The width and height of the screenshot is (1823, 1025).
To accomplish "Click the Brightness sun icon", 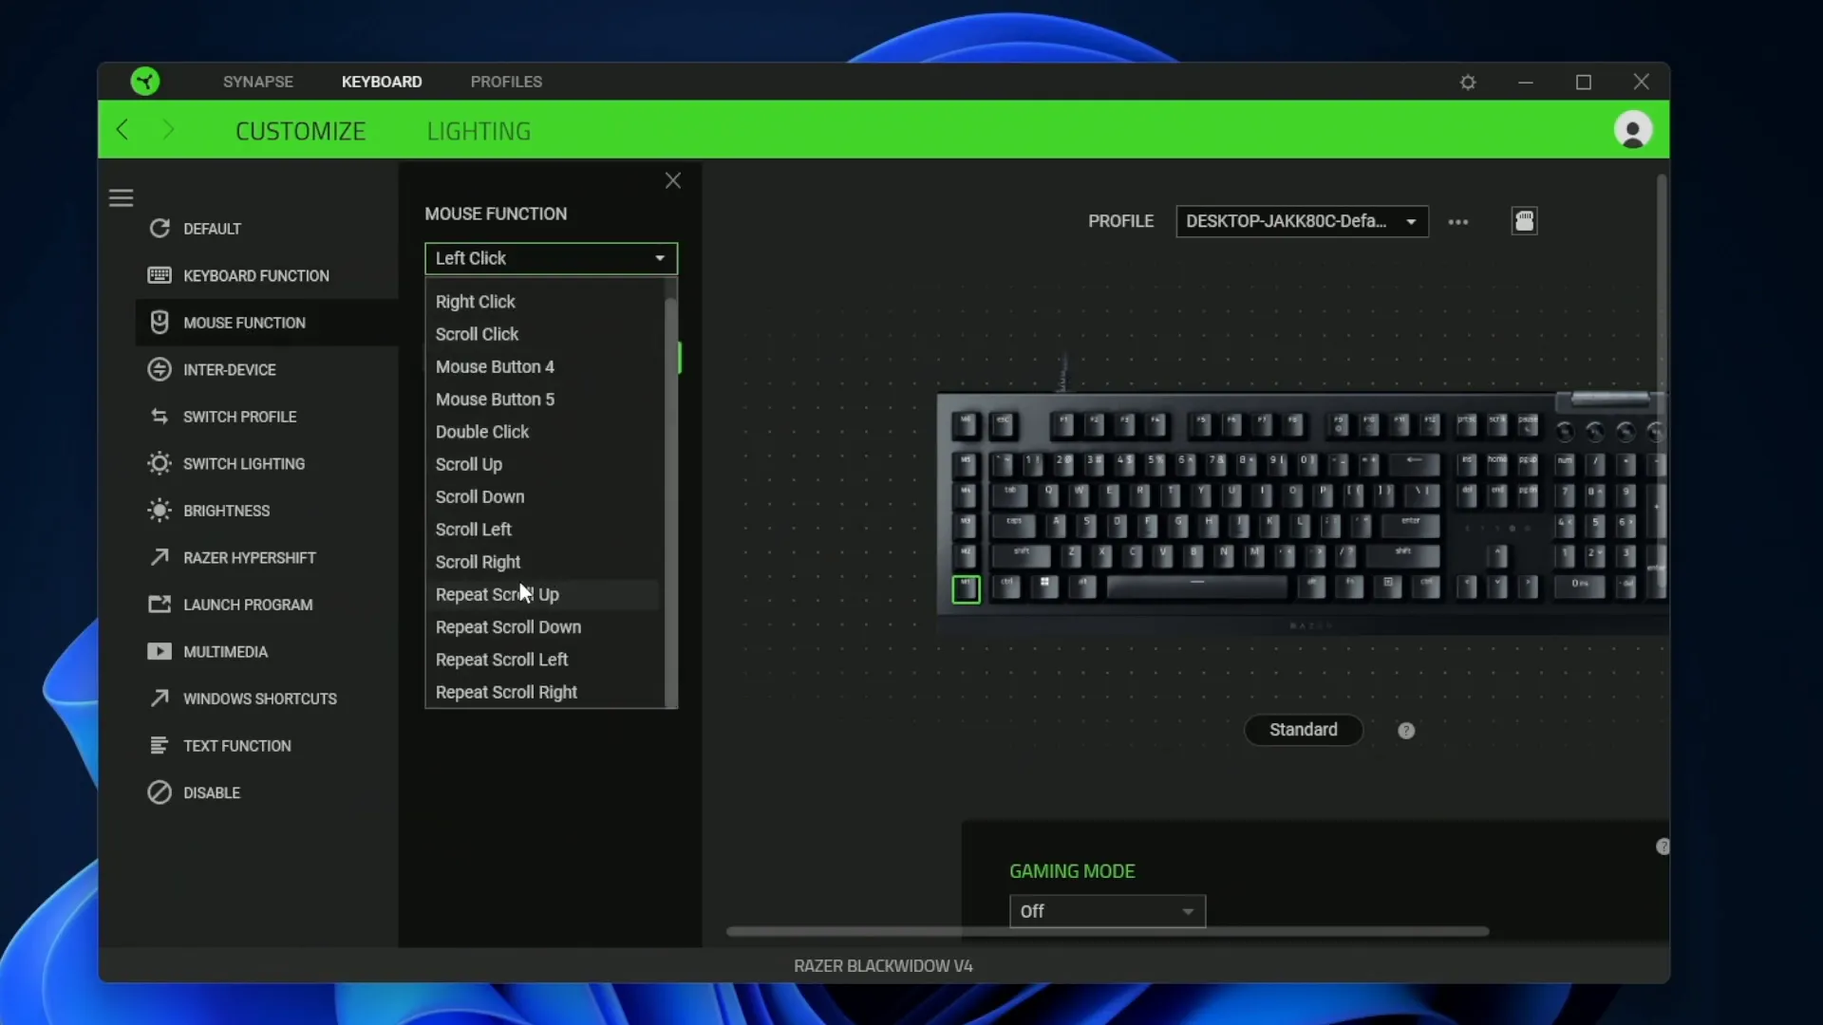I will [160, 511].
